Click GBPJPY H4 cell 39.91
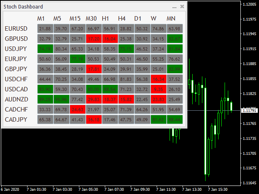The width and height of the screenshot is (259, 194). coord(126,69)
